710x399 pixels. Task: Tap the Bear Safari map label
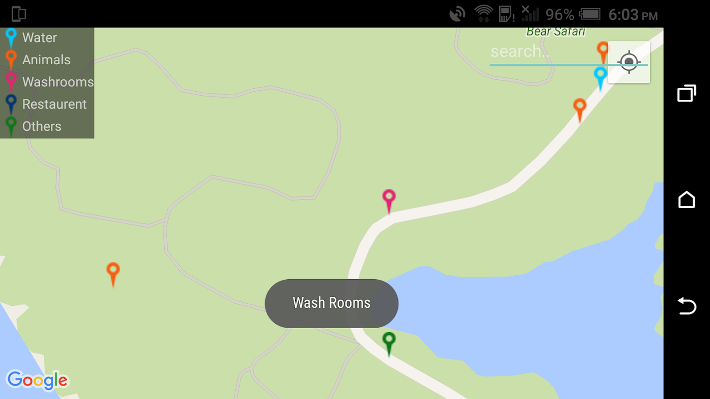point(556,32)
